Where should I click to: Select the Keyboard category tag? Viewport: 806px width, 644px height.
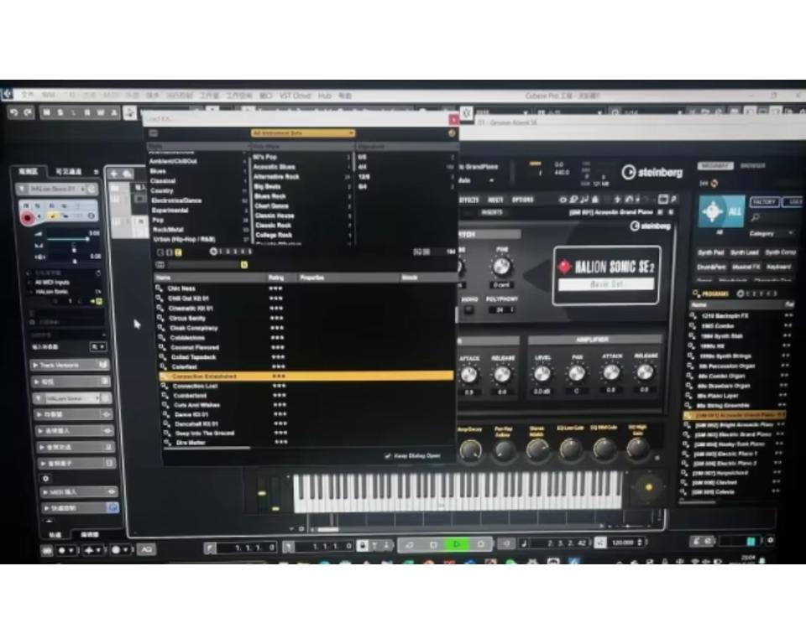pos(778,267)
